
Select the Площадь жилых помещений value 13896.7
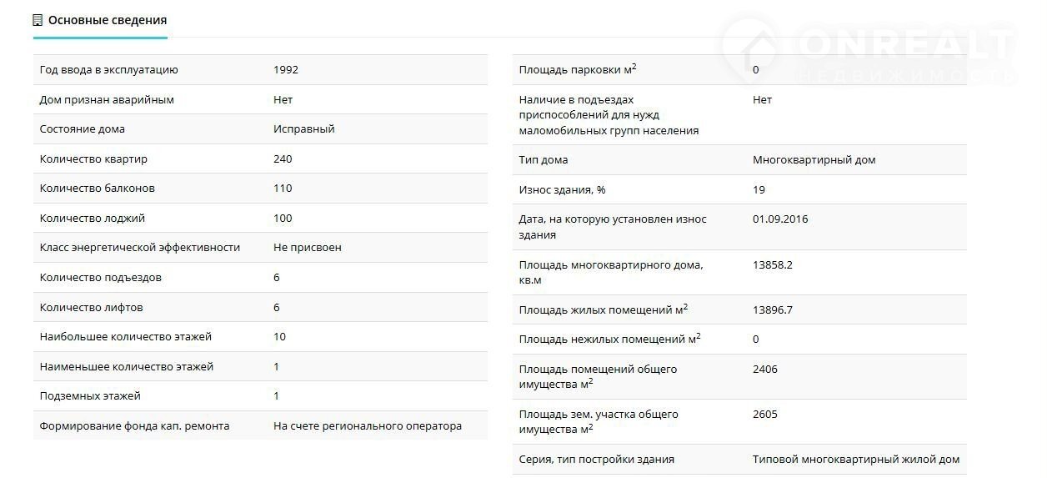click(x=772, y=310)
